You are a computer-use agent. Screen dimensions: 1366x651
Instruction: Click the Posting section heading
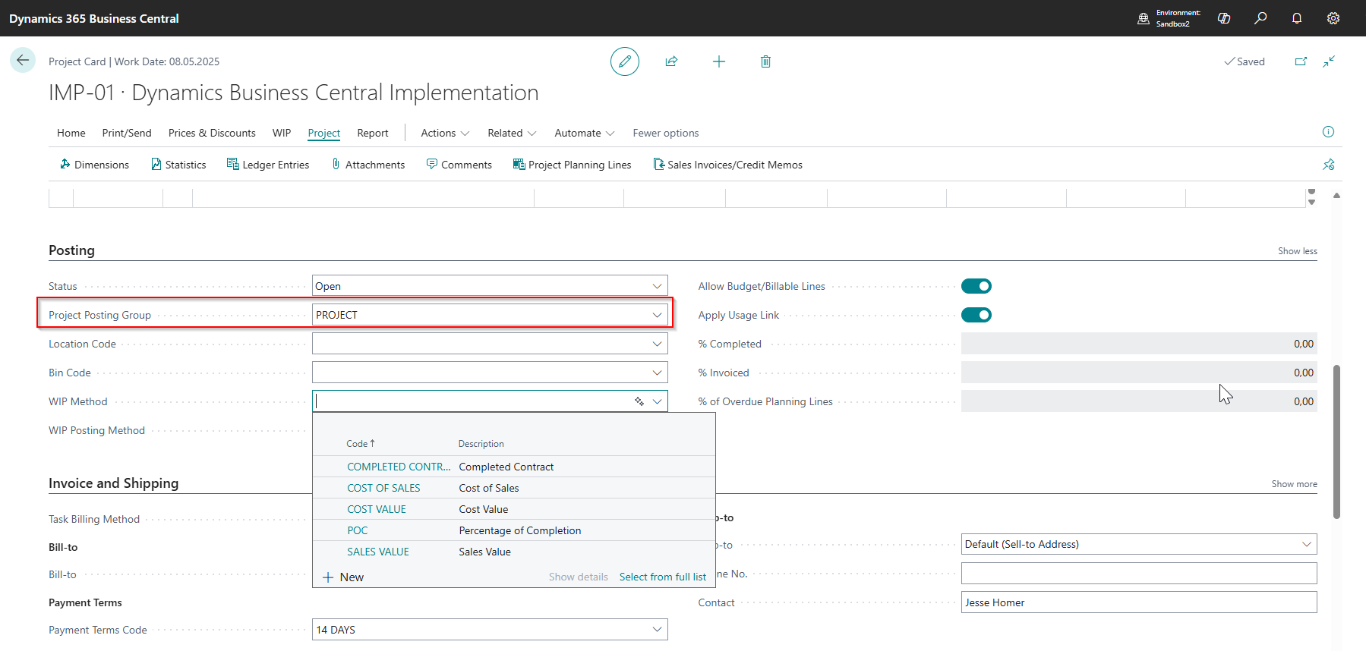point(72,250)
